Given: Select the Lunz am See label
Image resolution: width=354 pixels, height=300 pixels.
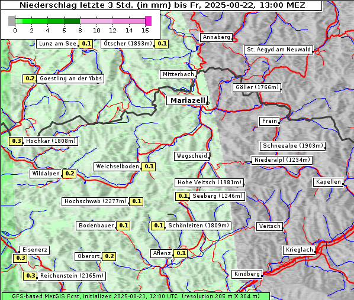Looking at the screenshot, I should [57, 44].
